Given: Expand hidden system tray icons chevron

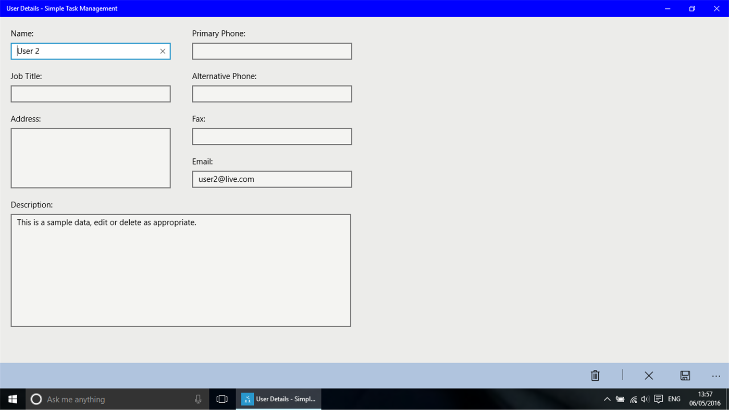Looking at the screenshot, I should [607, 399].
